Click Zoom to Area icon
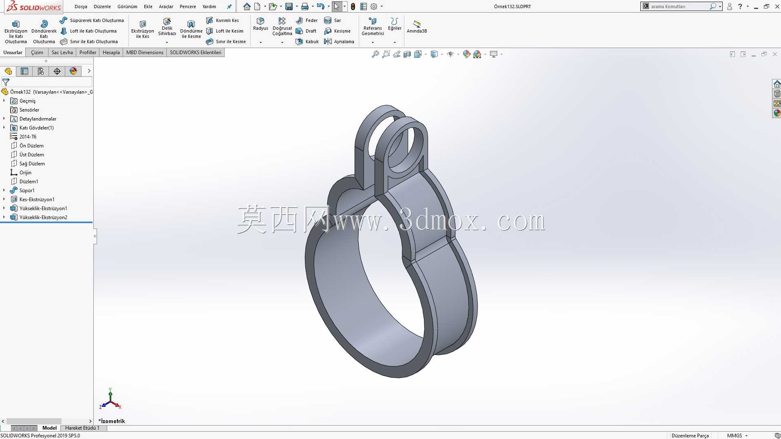781x439 pixels. [386, 54]
